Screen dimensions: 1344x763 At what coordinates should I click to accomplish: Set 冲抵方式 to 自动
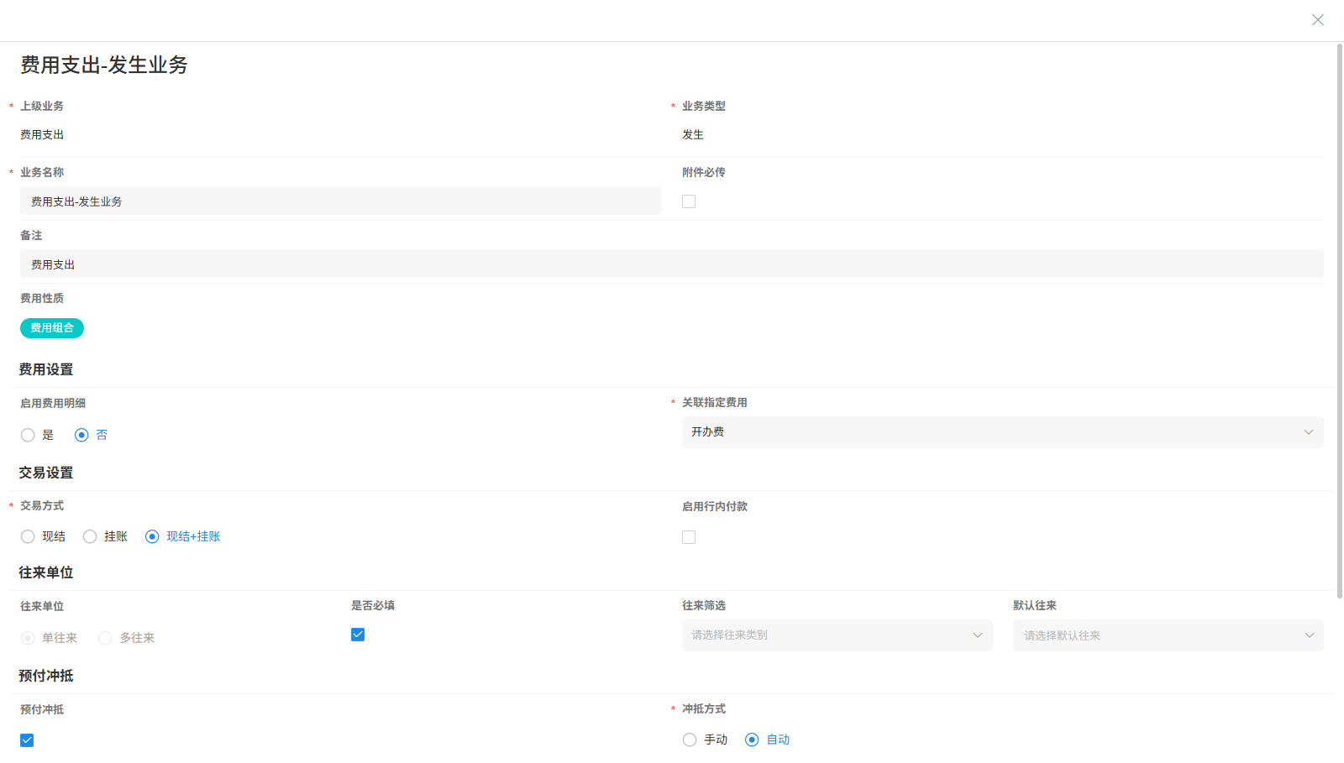click(x=752, y=739)
